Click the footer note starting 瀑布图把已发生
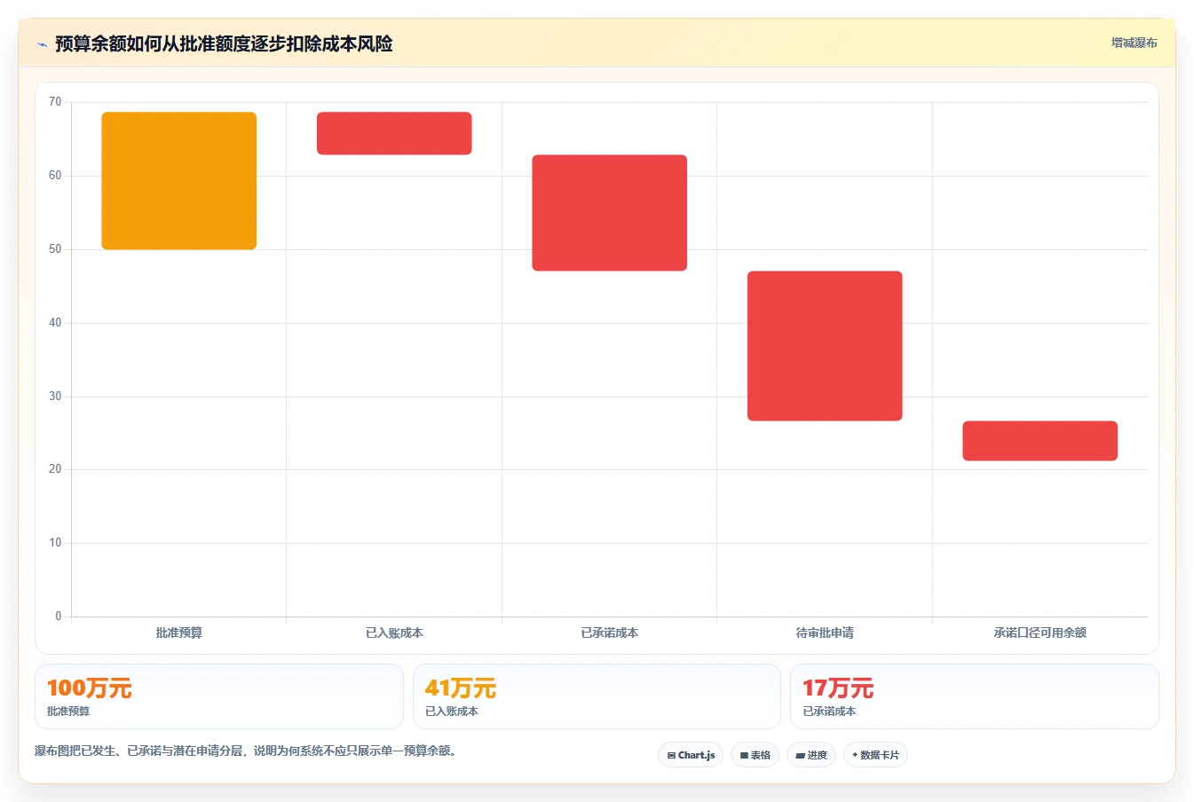The image size is (1194, 802). point(247,751)
